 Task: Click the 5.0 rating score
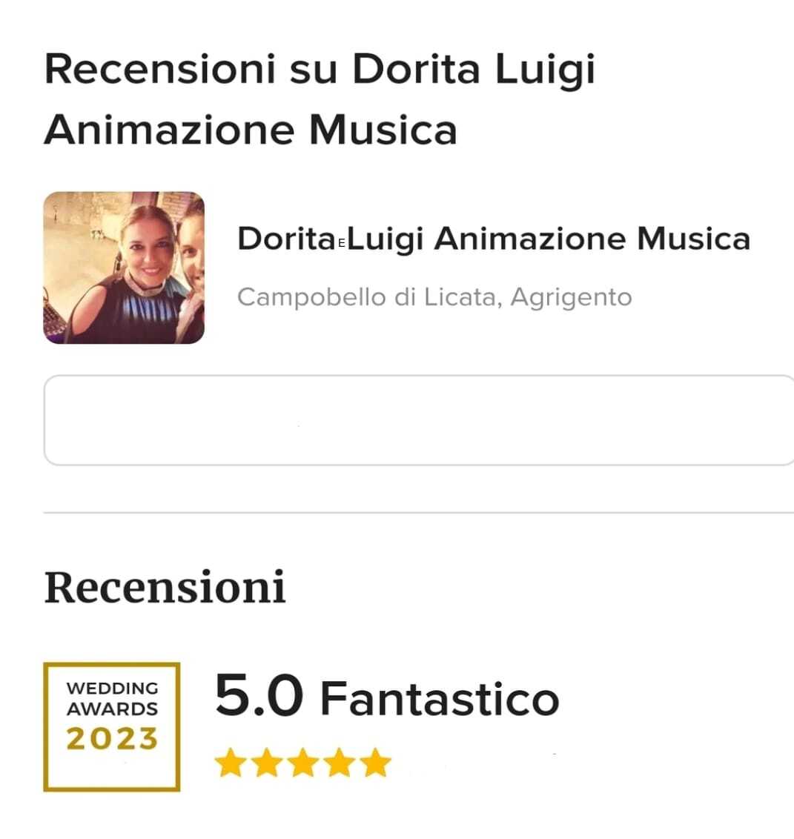tap(259, 697)
